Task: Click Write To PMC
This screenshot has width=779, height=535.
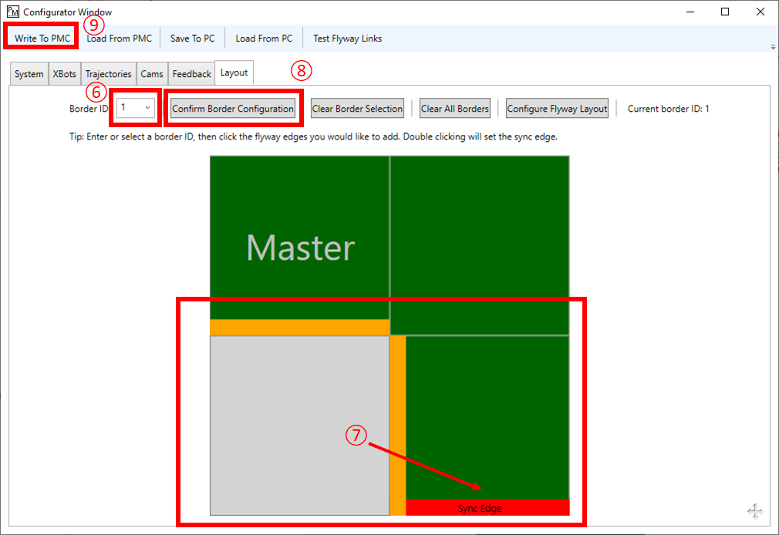Action: (42, 39)
